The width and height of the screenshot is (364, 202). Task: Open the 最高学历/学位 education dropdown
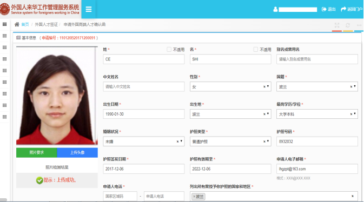click(317, 114)
